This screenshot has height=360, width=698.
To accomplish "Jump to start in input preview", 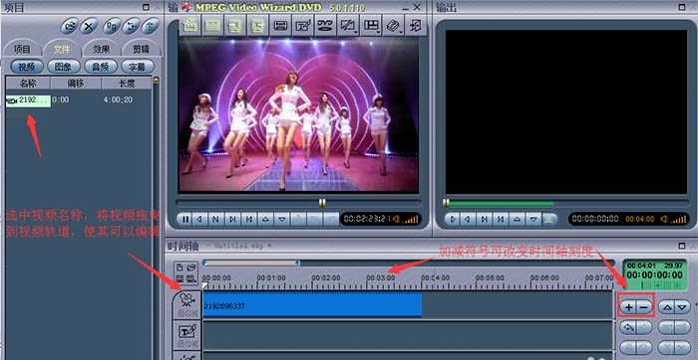I will (x=249, y=219).
